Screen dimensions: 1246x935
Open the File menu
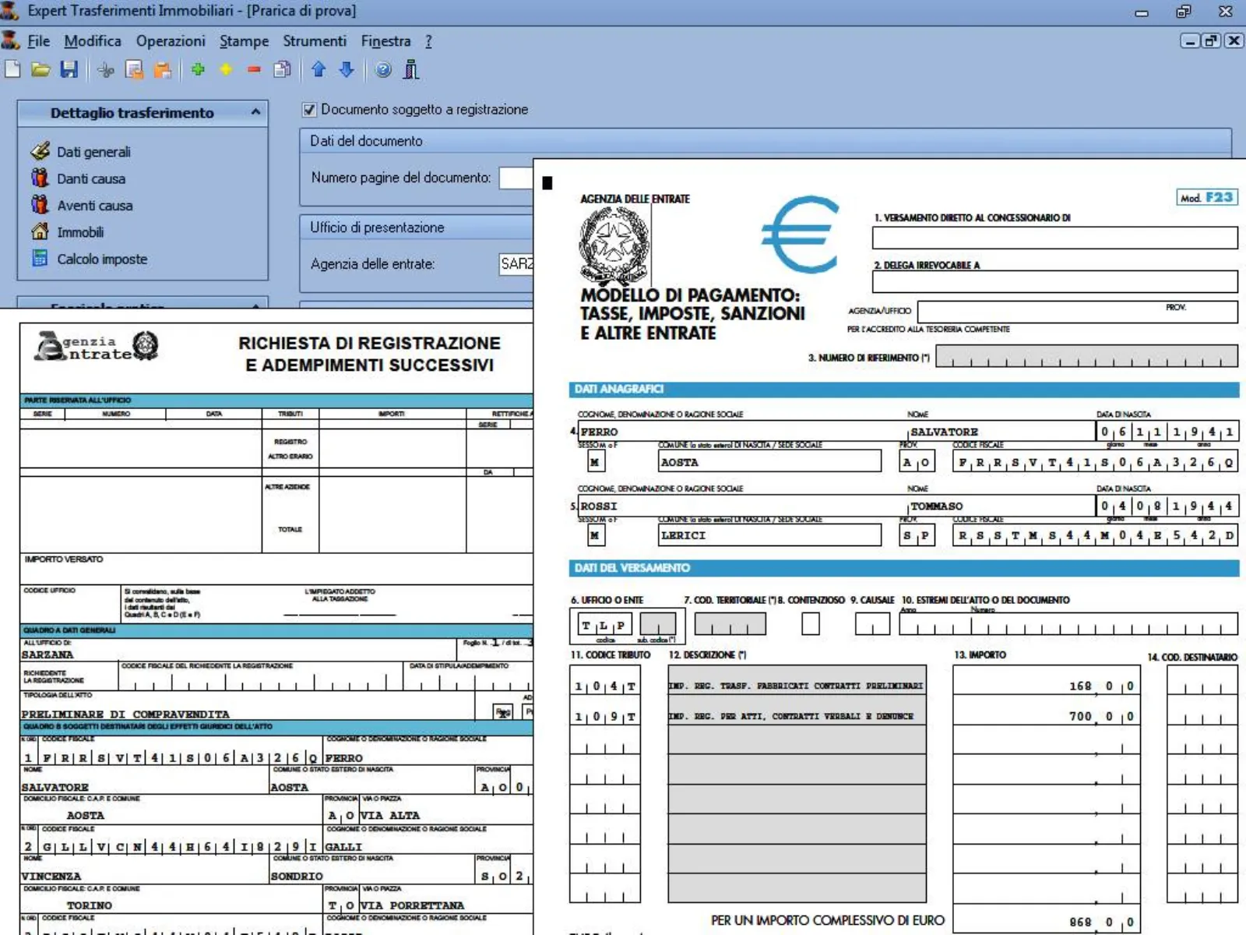coord(38,41)
